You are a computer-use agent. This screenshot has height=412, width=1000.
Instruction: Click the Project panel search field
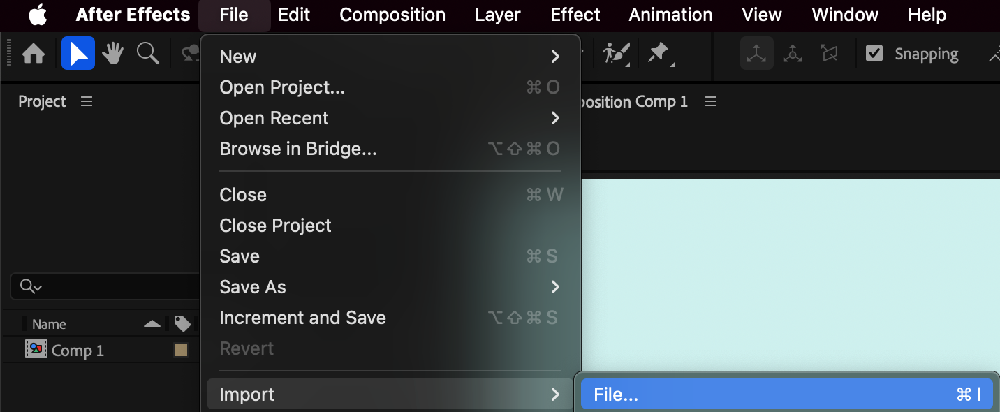pos(106,286)
